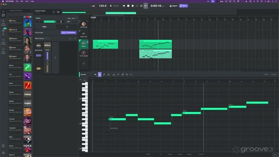The height and width of the screenshot is (157, 279).
Task: Toggle the headphone solo icon on Sidney track
Action: 68,22
